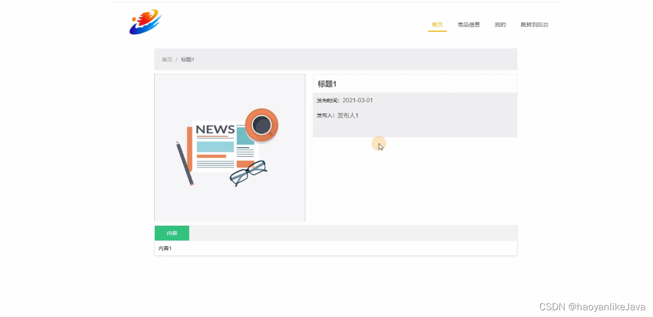Viewport: 653px width, 317px height.
Task: Click the publisher name 发布人1
Action: tap(348, 116)
